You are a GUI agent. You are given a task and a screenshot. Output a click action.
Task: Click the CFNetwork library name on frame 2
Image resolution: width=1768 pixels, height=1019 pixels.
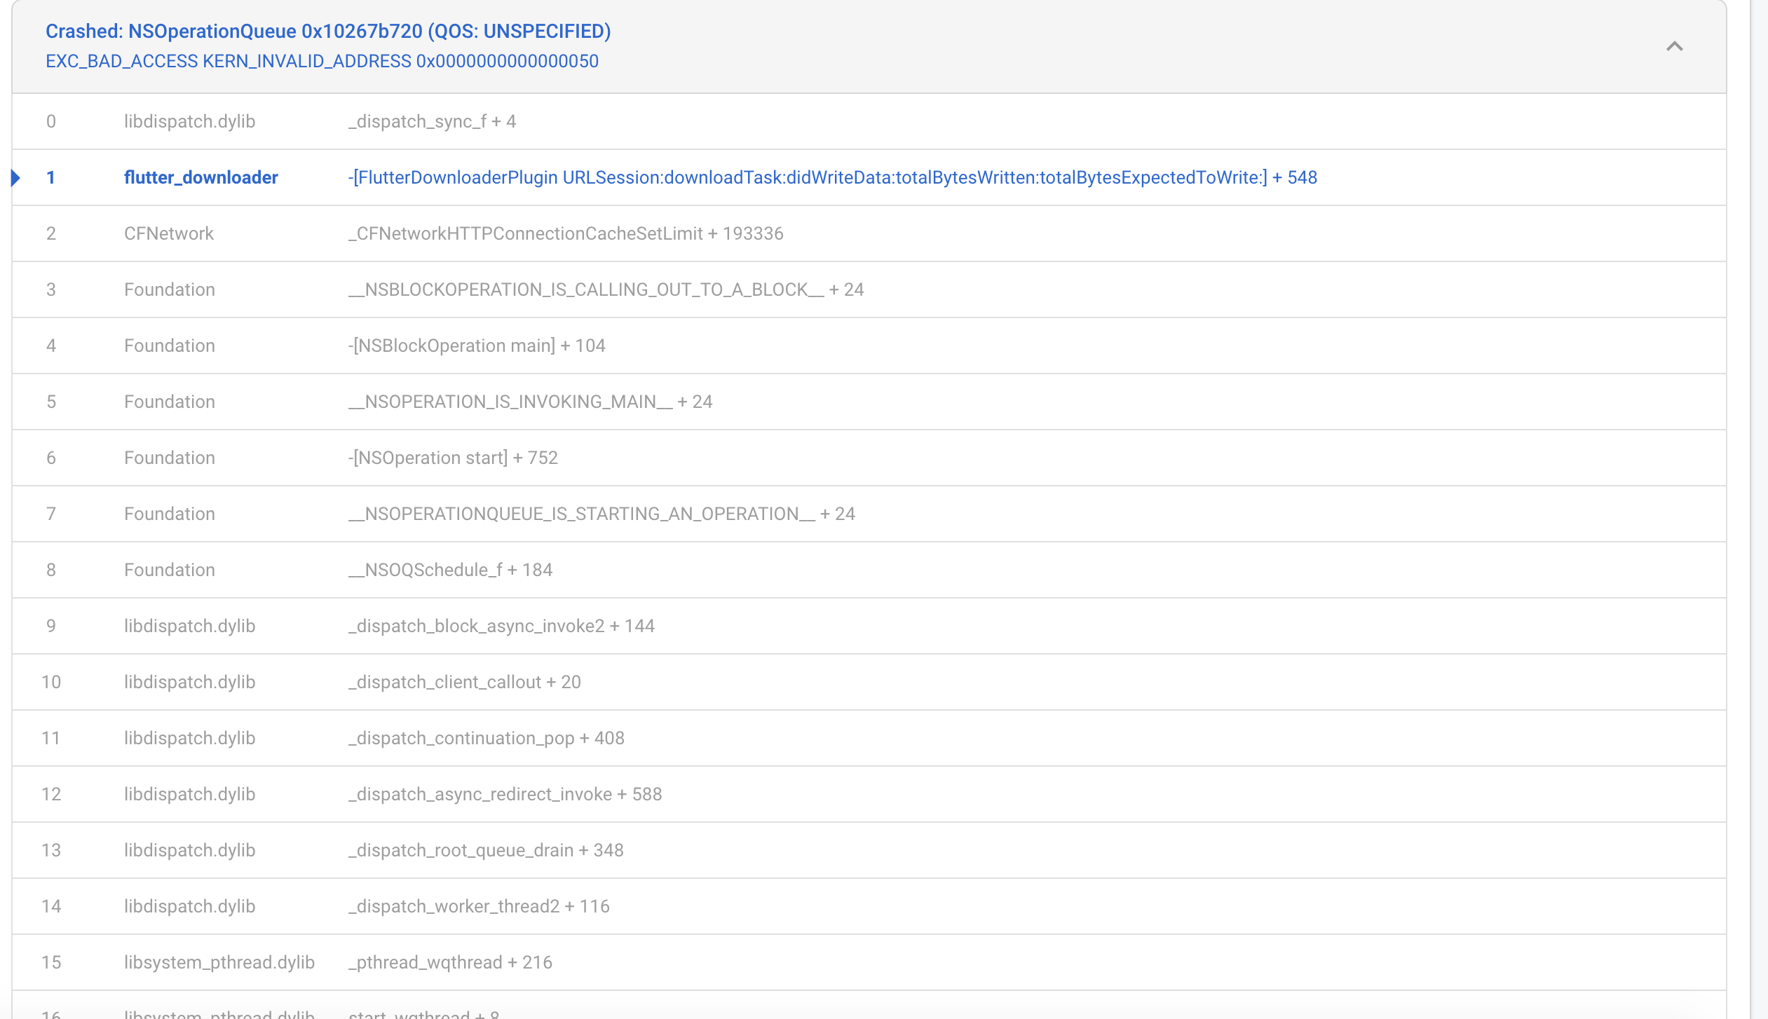(168, 233)
